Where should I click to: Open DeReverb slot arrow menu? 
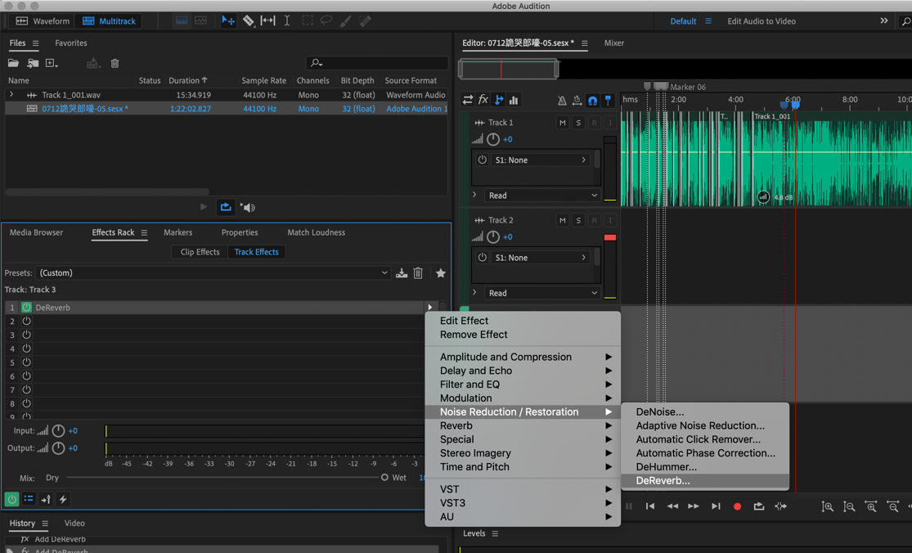coord(430,307)
